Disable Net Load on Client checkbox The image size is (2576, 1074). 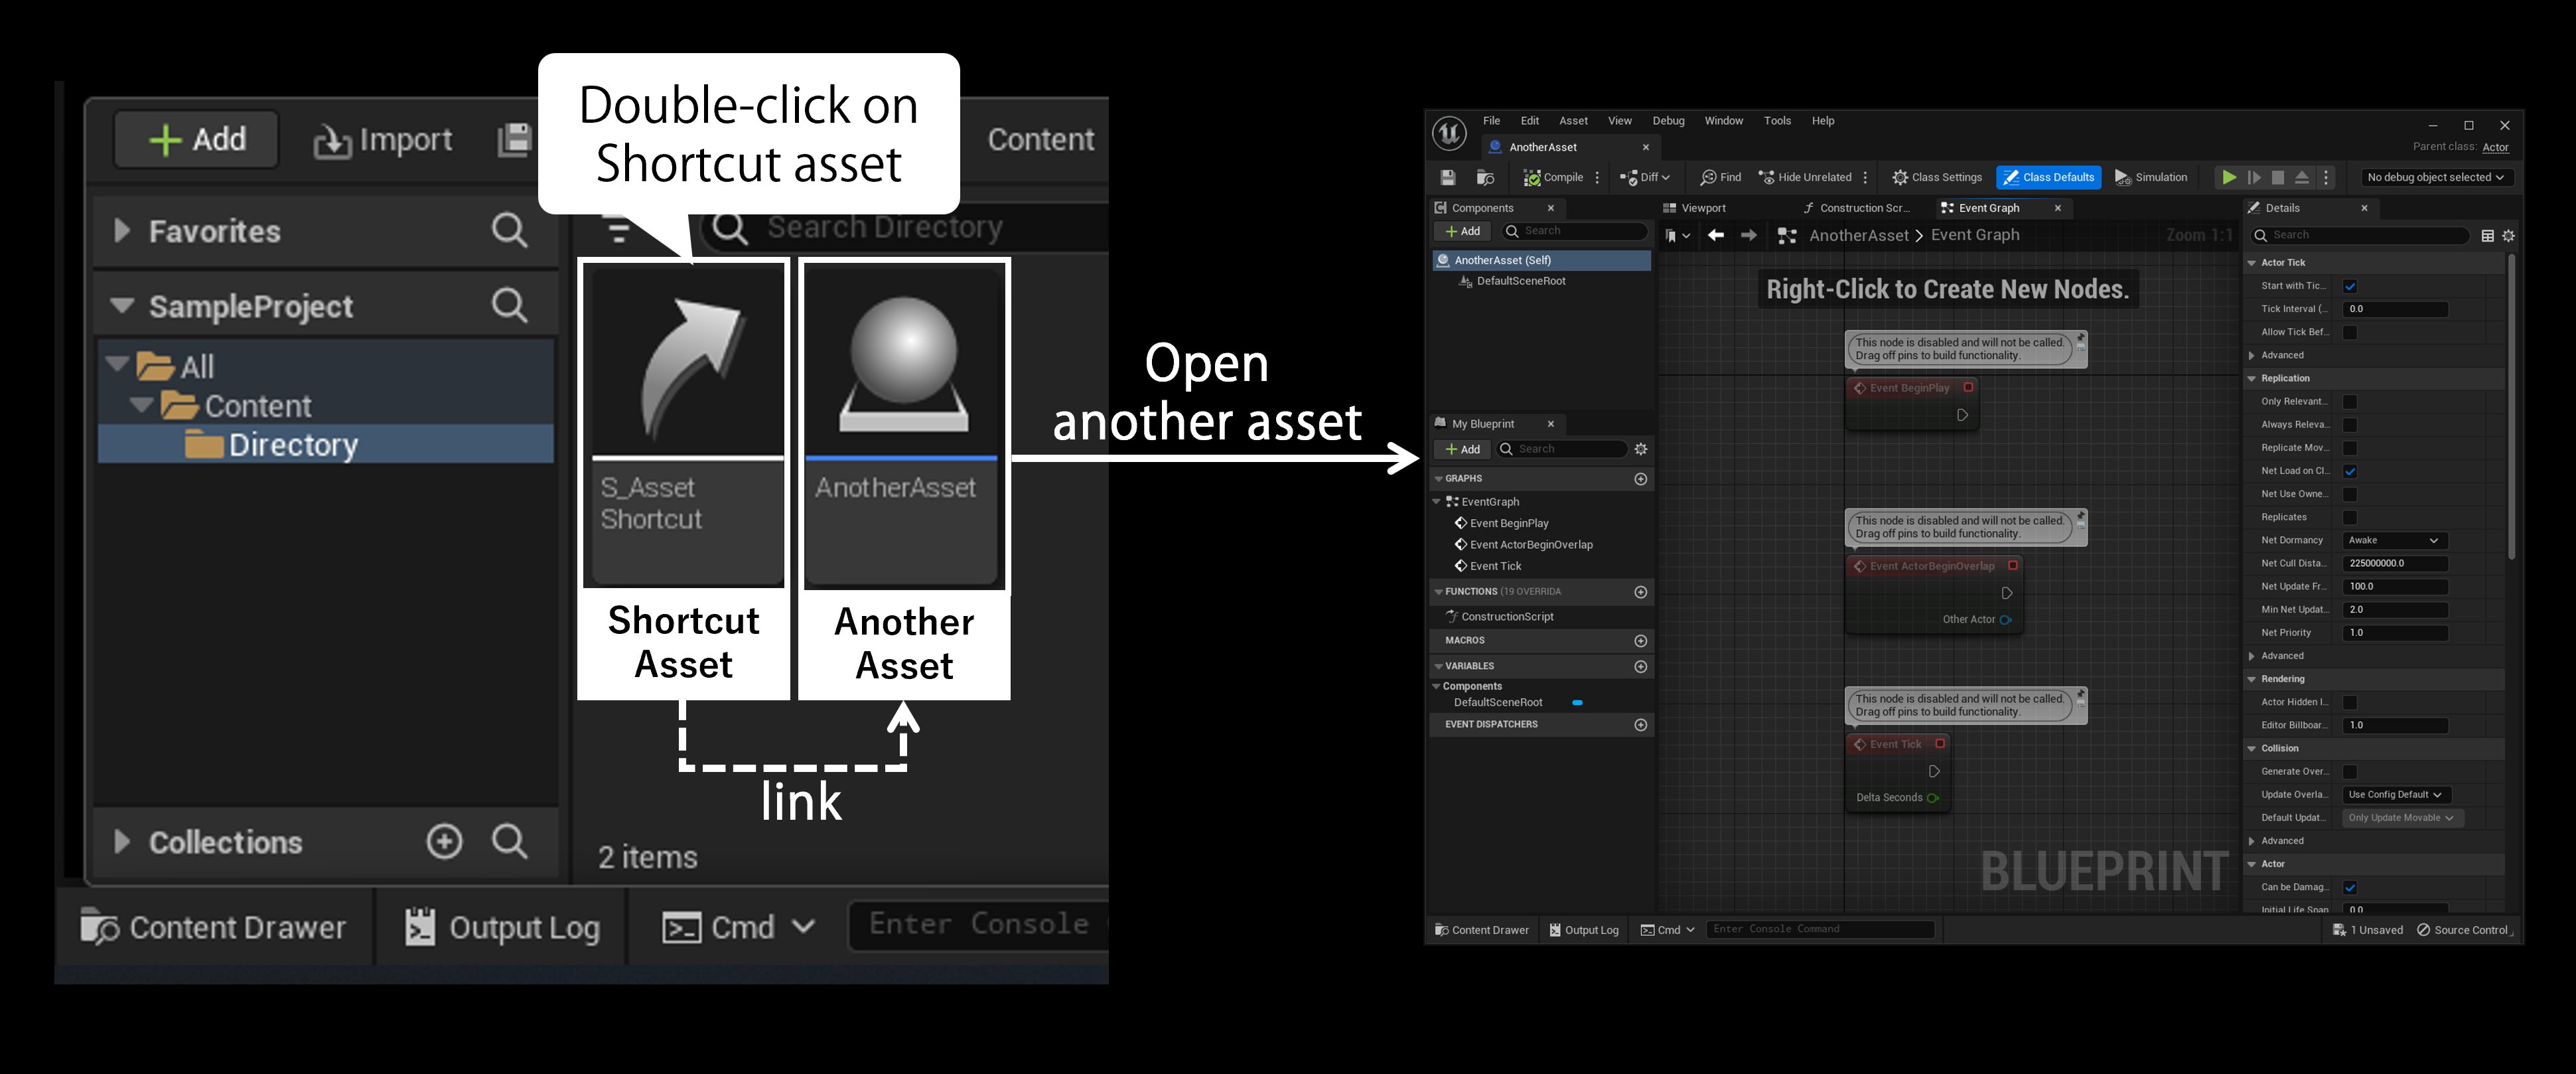click(2350, 471)
